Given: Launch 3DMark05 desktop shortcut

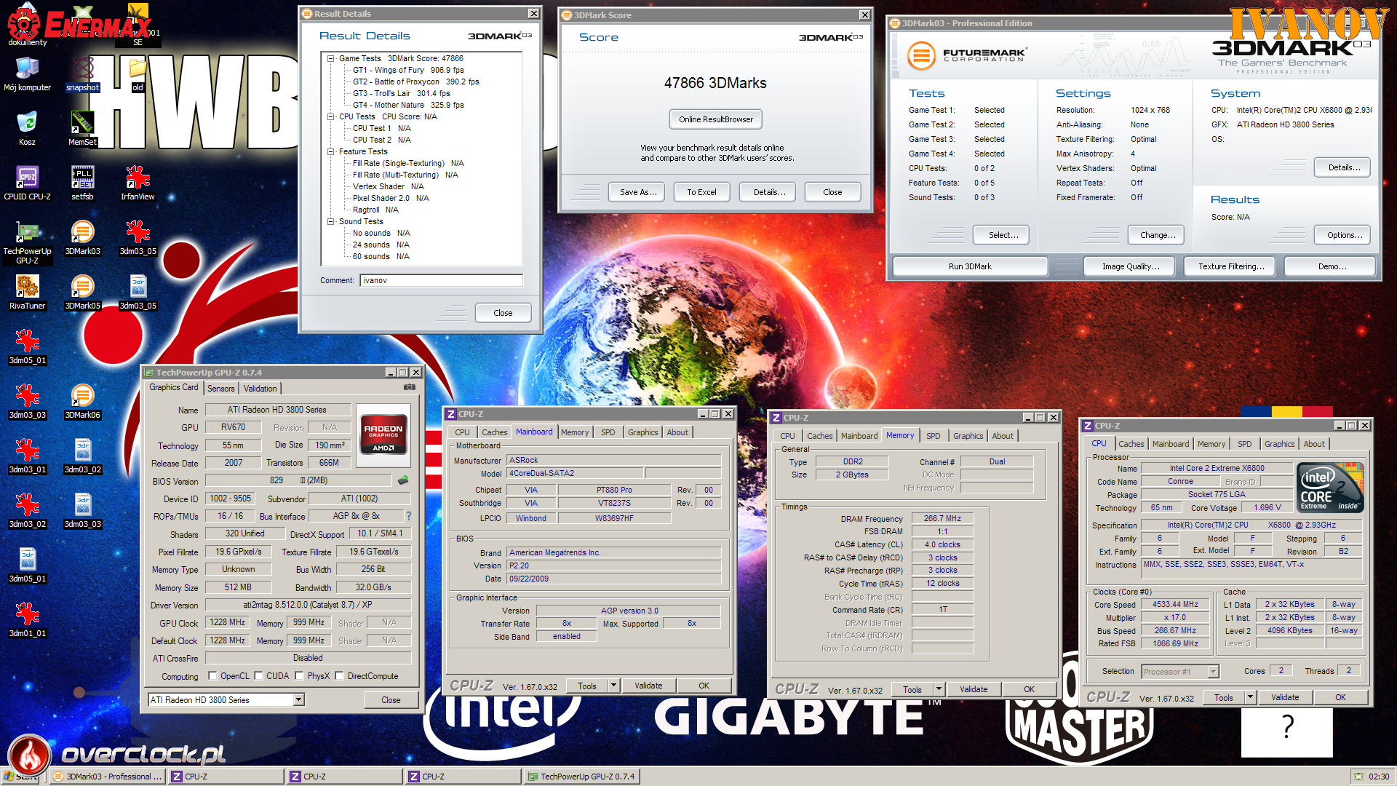Looking at the screenshot, I should click(82, 293).
